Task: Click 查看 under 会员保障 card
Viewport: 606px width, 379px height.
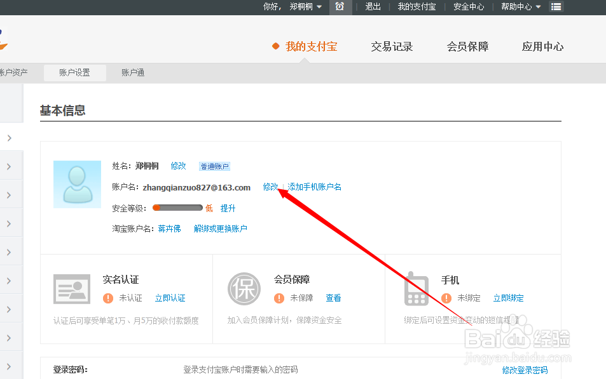Action: (333, 298)
